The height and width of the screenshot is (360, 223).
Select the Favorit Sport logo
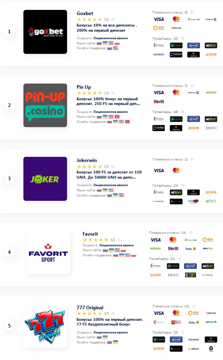coord(48,252)
